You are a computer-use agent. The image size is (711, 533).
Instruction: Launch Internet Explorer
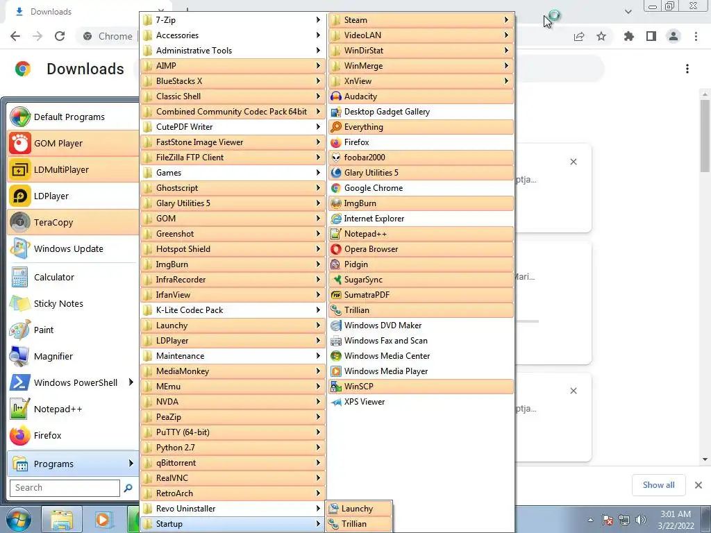421,219
